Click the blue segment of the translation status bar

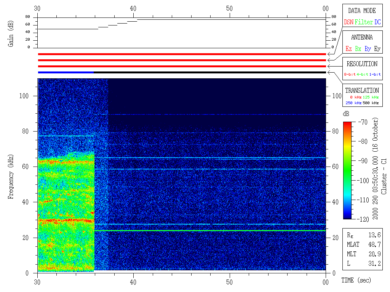(x=66, y=72)
